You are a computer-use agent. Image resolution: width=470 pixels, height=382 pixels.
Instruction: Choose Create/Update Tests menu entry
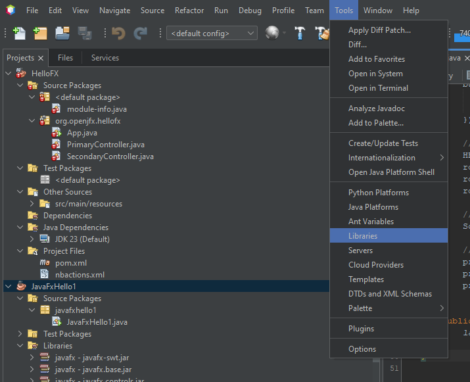click(388, 143)
